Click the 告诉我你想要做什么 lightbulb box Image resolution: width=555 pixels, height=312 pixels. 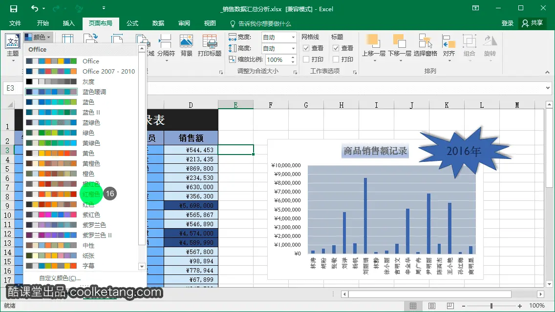coord(260,24)
